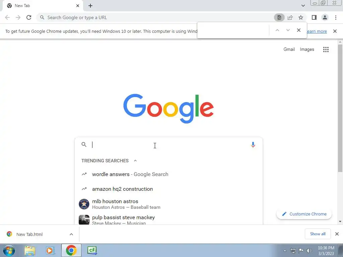
Task: Open the Google apps grid
Action: click(x=326, y=50)
